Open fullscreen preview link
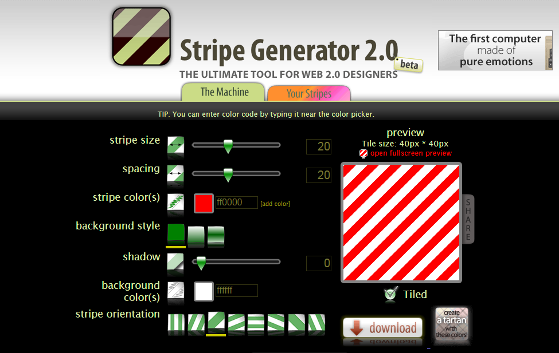559x353 pixels. coord(411,153)
